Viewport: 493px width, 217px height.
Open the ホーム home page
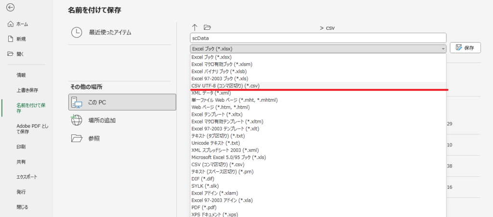coord(18,24)
